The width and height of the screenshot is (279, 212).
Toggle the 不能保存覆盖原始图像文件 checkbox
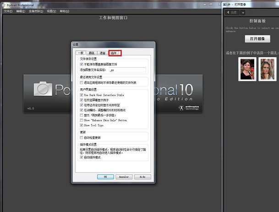(x=81, y=64)
